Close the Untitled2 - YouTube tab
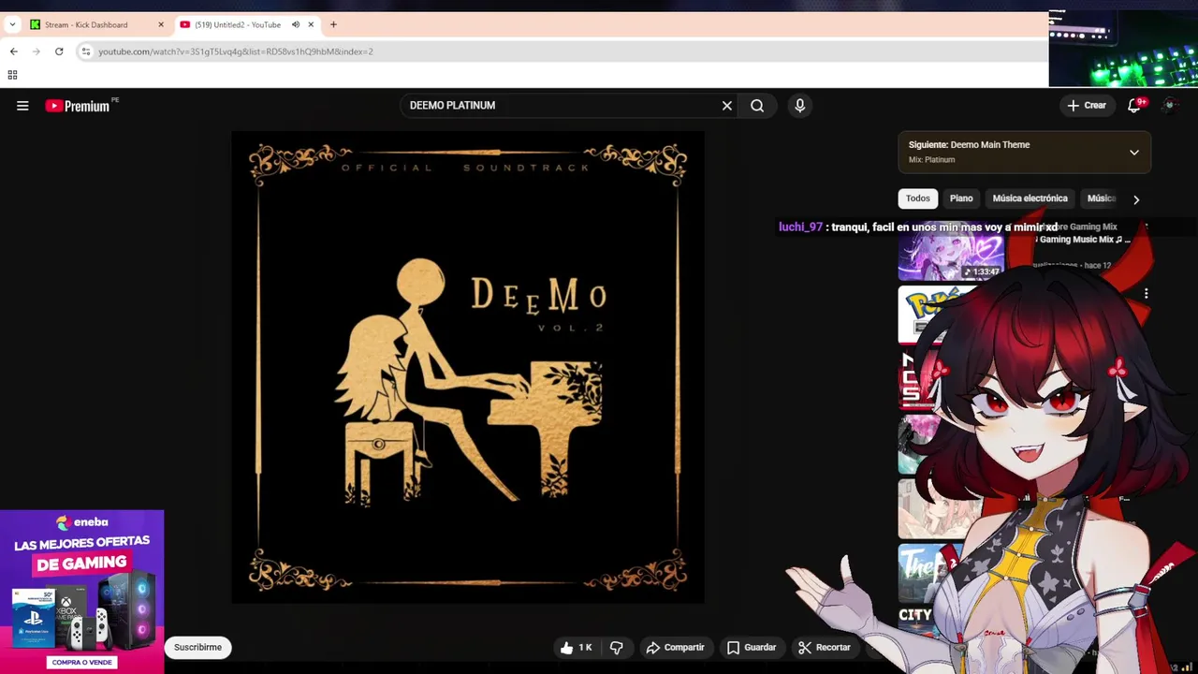This screenshot has width=1198, height=674. 311,25
